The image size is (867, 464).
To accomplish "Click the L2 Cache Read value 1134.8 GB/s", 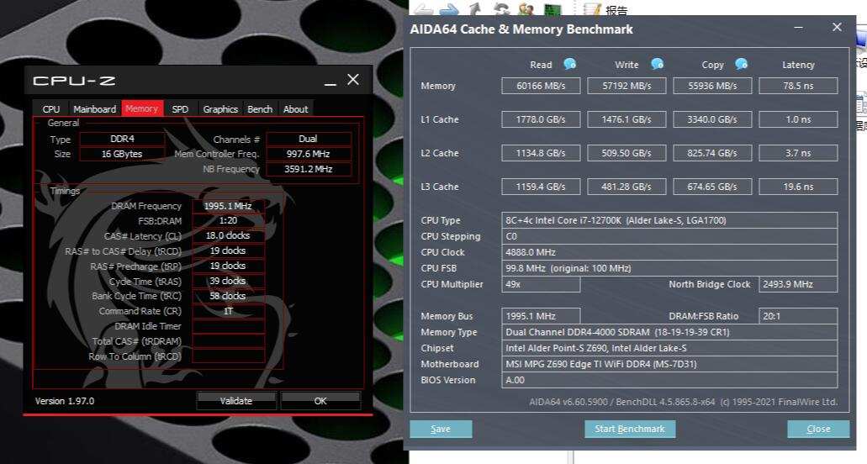I will (541, 153).
